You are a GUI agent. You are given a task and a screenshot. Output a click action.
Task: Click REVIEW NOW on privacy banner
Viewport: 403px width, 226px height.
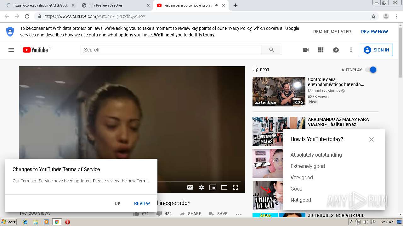[x=374, y=32]
